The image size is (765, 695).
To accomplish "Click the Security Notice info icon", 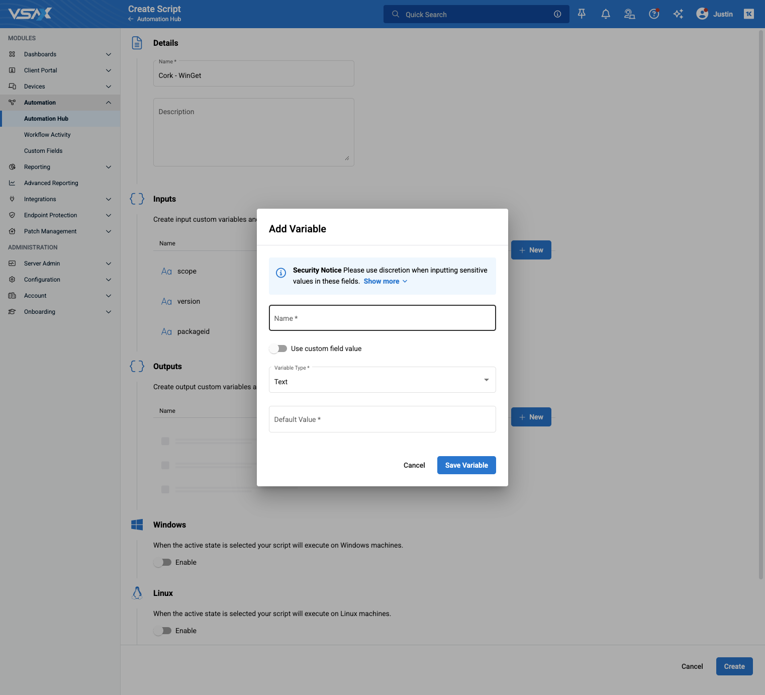I will click(281, 273).
